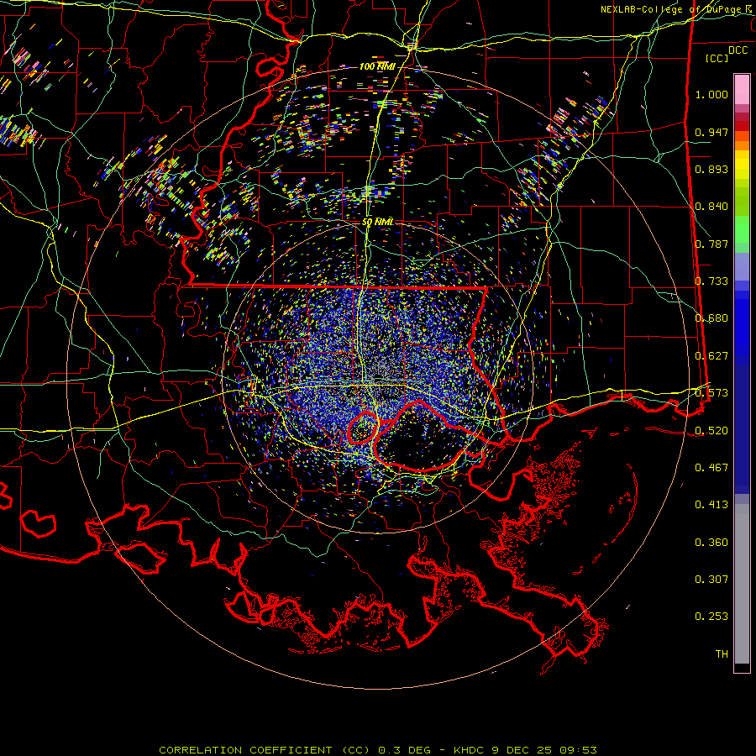Select the 0.360 scale value

[711, 543]
